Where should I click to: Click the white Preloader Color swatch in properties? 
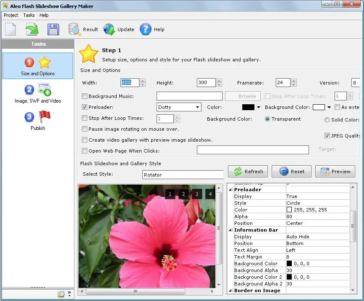pyautogui.click(x=289, y=210)
